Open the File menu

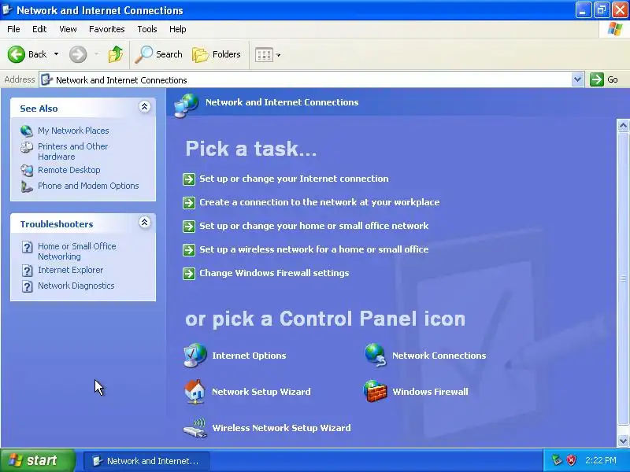click(13, 29)
